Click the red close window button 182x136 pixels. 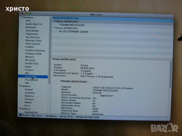click(22, 13)
